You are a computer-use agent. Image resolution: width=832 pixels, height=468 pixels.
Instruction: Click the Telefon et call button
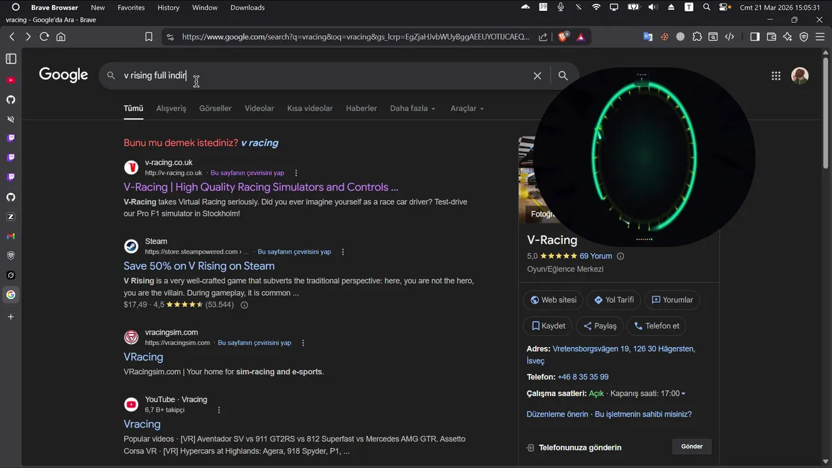(656, 326)
